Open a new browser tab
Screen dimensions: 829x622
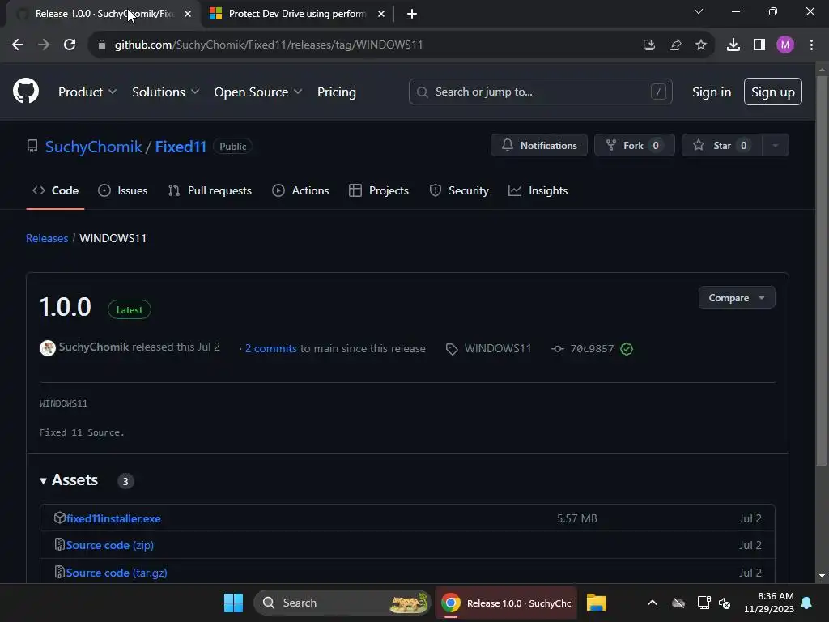pyautogui.click(x=412, y=14)
